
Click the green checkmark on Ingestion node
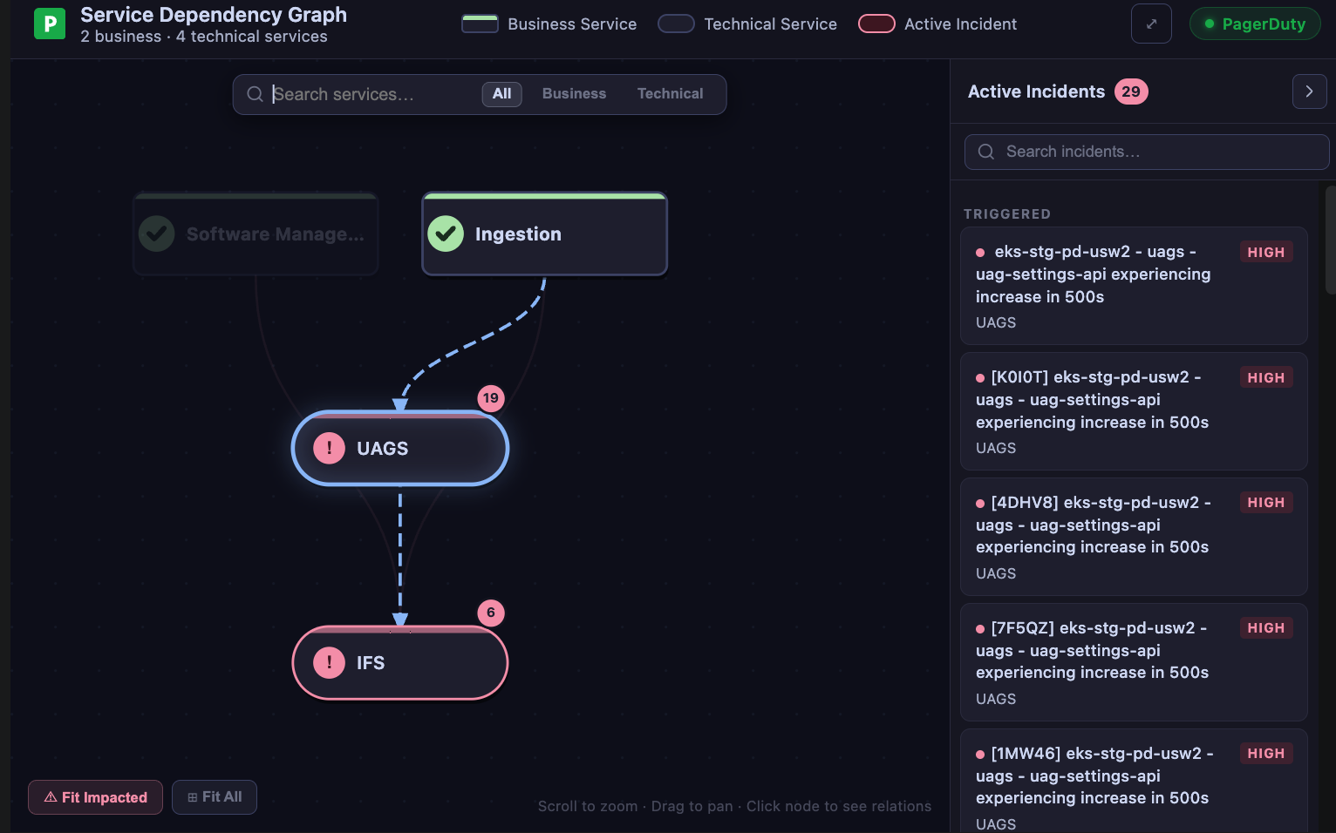446,234
